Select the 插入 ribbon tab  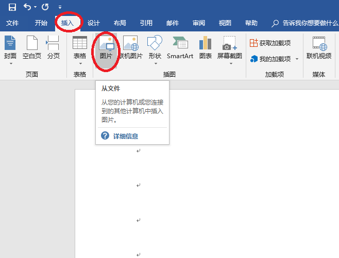pos(67,23)
